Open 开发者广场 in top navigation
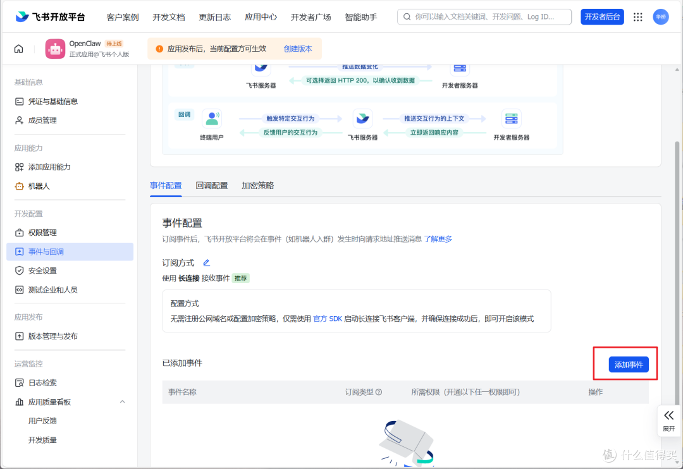 (x=311, y=17)
